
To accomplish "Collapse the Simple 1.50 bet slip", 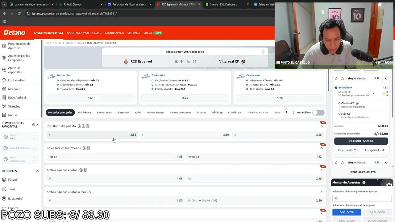I will (x=386, y=162).
